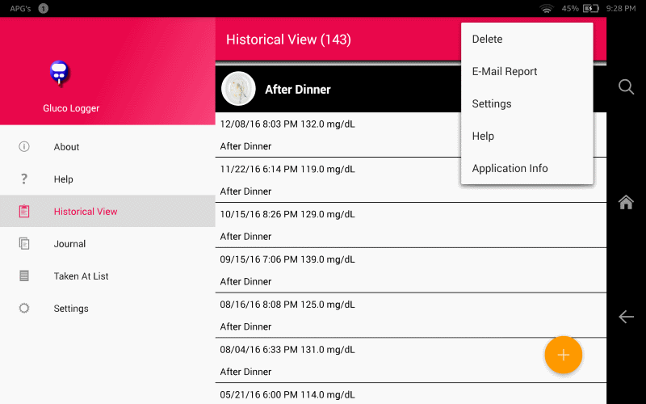Click the About info icon in sidebar
The width and height of the screenshot is (646, 404).
pos(24,147)
